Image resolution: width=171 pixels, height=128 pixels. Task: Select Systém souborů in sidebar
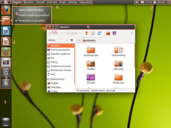[61, 54]
